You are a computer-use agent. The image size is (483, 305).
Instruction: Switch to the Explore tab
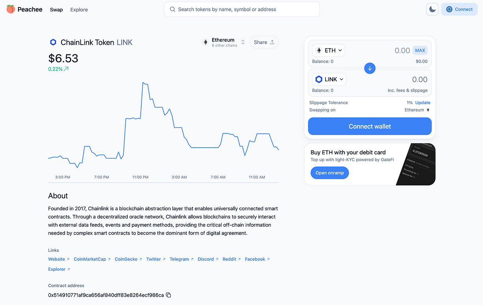coord(79,9)
